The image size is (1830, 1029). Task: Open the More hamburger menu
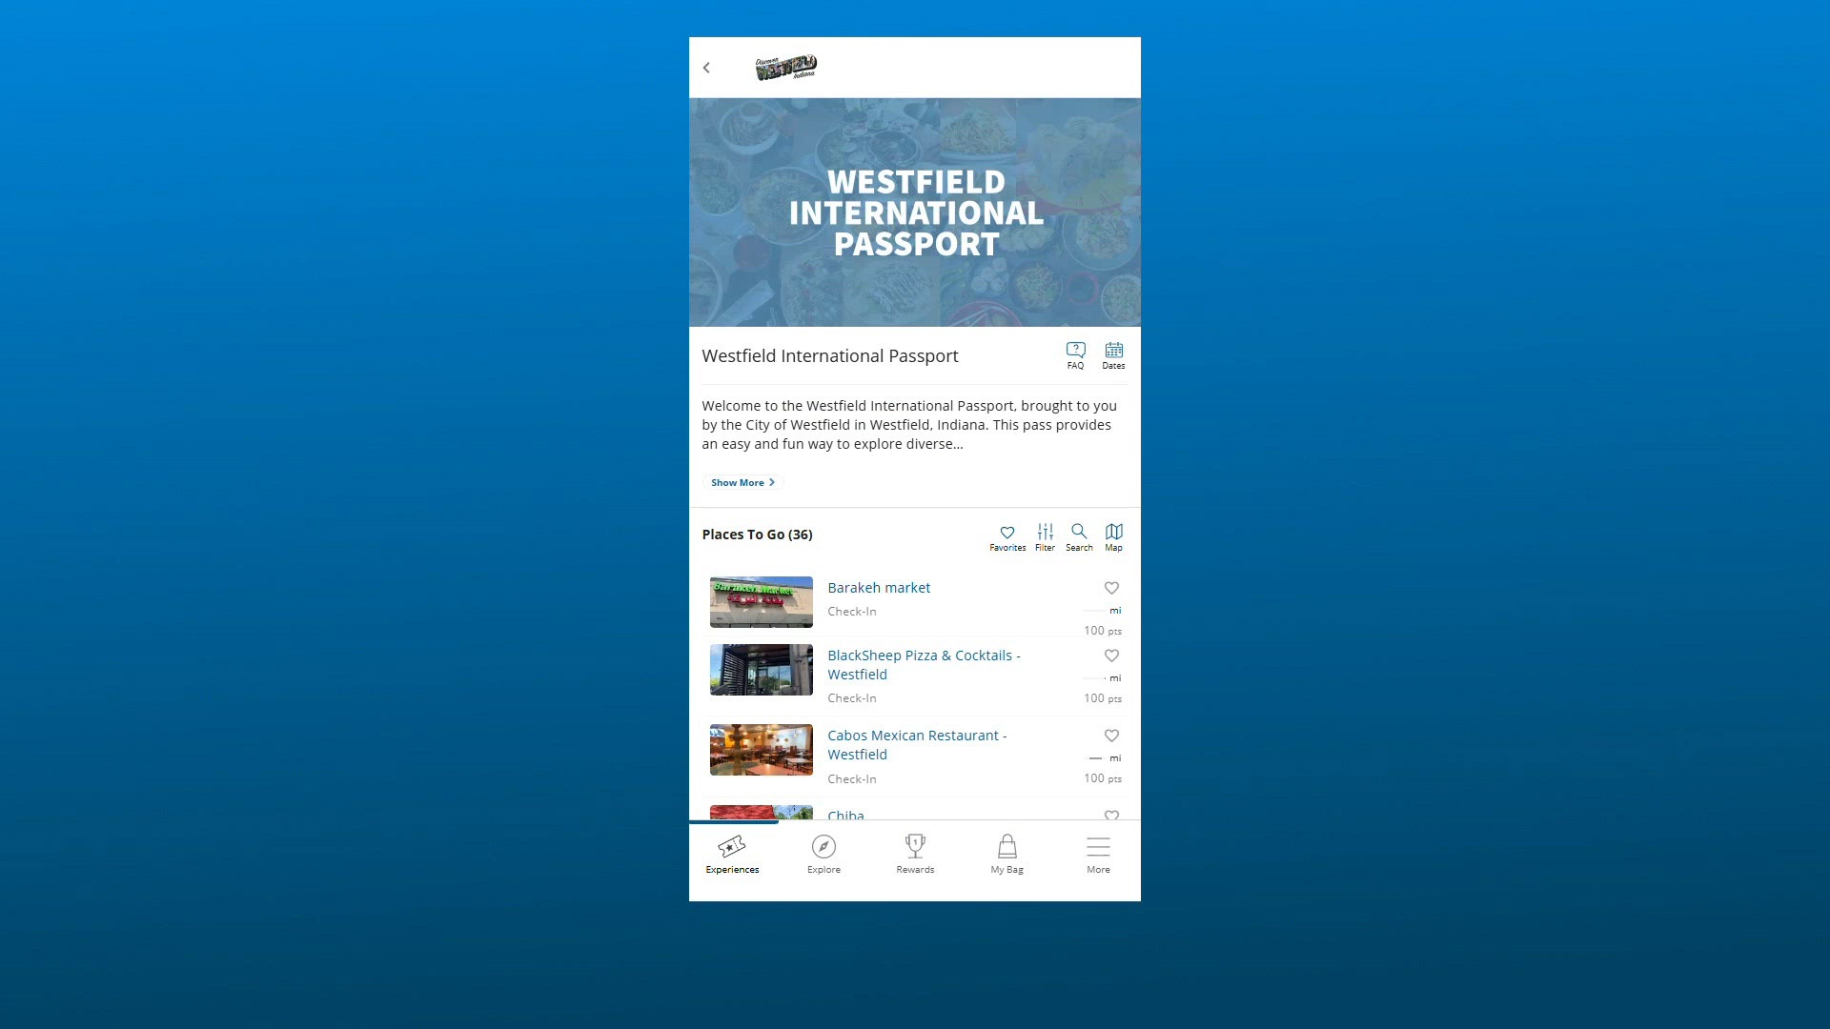(x=1098, y=854)
